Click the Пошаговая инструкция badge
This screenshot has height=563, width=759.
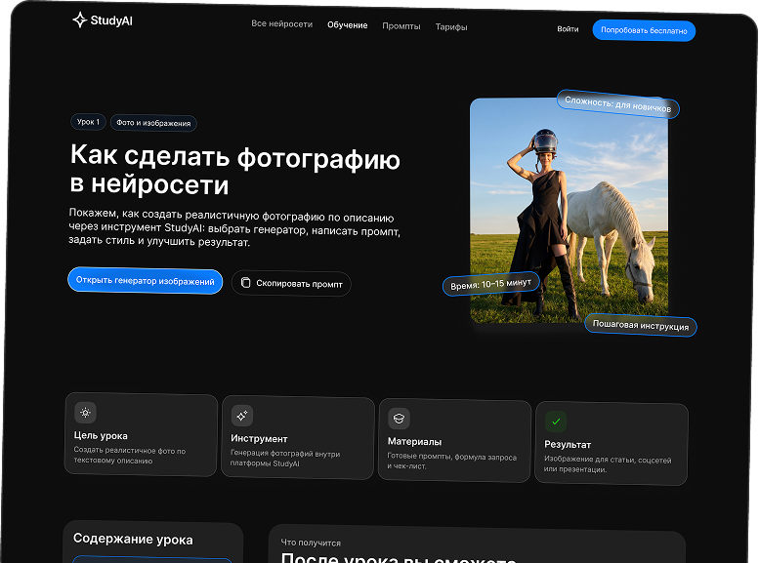pos(641,326)
